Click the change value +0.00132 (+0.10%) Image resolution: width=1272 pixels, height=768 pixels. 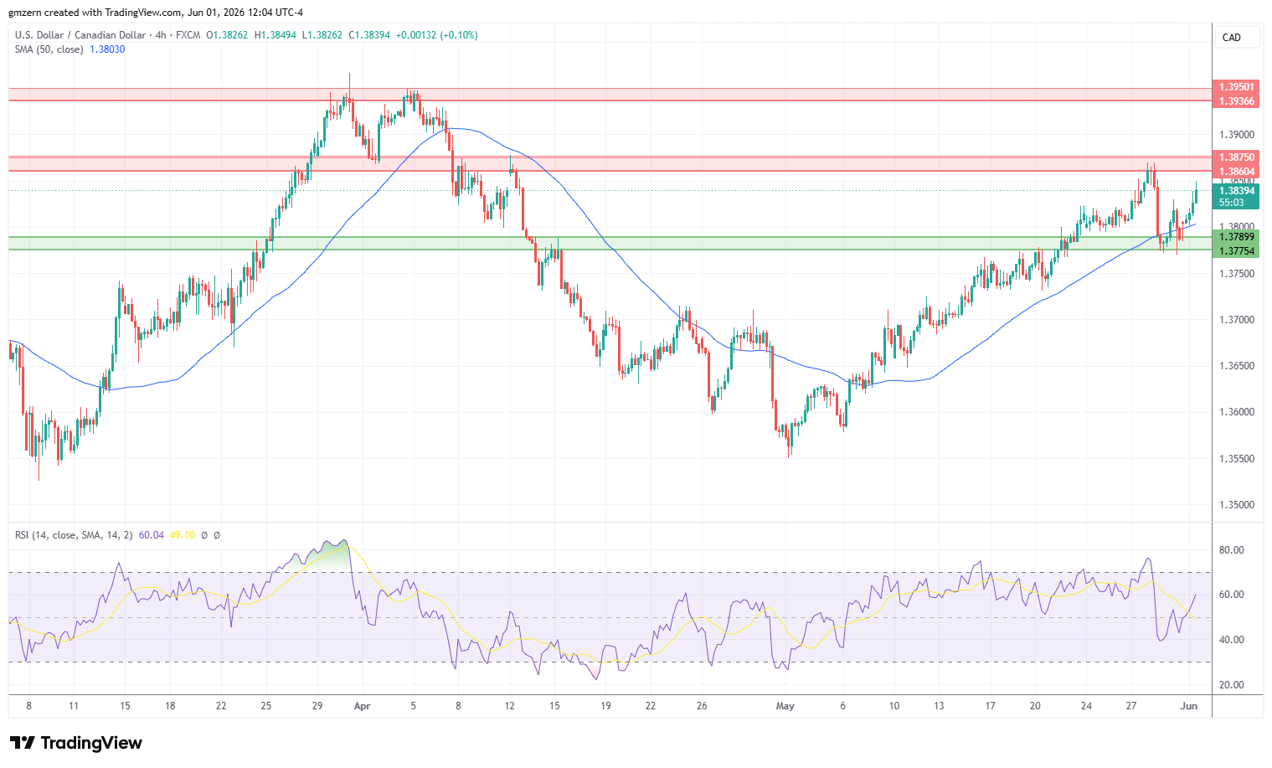click(x=436, y=35)
